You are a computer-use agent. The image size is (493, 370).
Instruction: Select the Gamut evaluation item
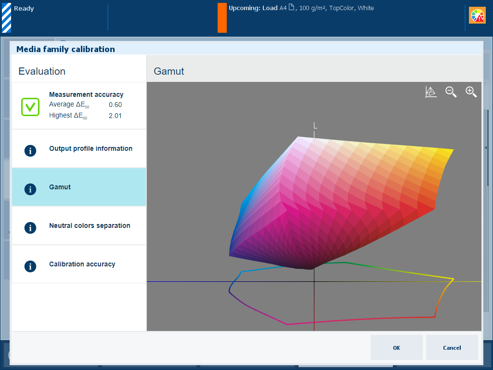[79, 187]
